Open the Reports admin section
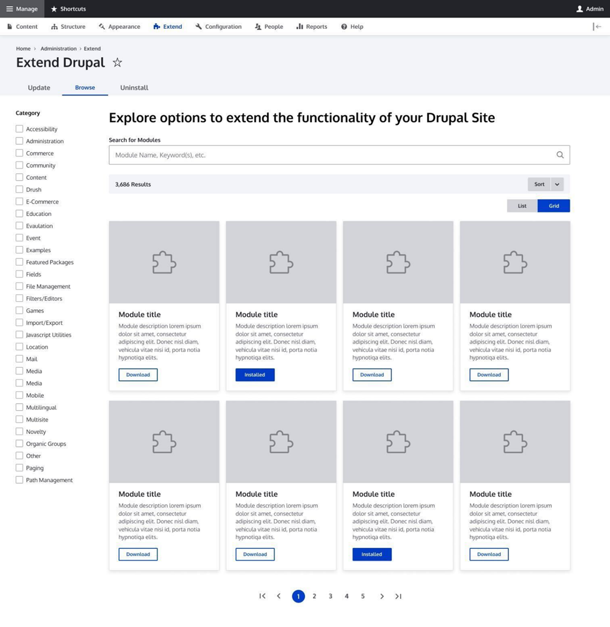610x627 pixels. point(312,27)
